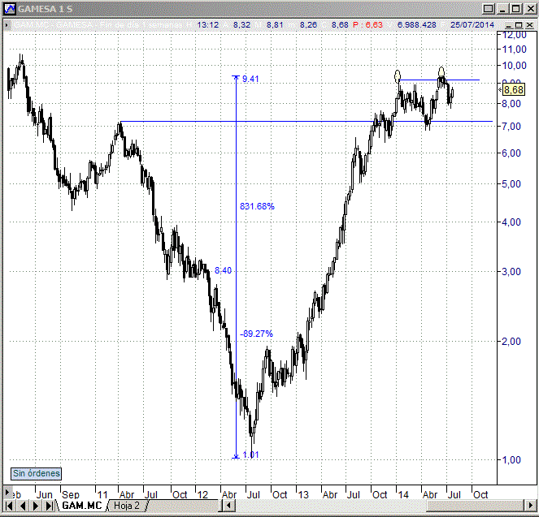Viewport: 539px width, 517px height.
Task: Click the horizontal scrollbar right arrow
Action: pyautogui.click(x=529, y=506)
